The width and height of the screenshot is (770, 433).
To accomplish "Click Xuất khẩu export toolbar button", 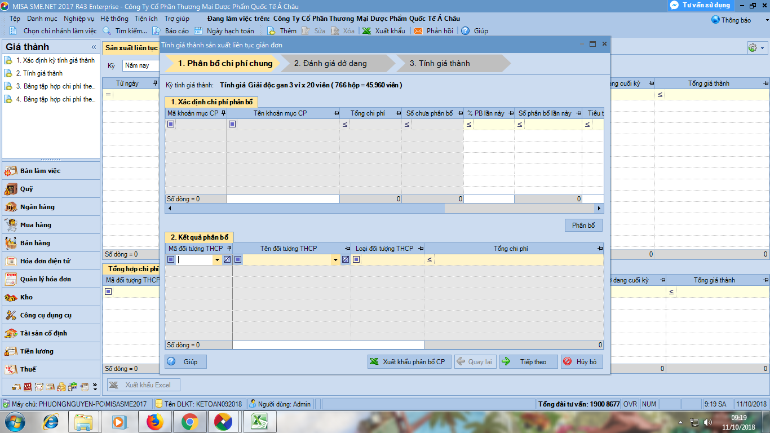I will (x=383, y=31).
